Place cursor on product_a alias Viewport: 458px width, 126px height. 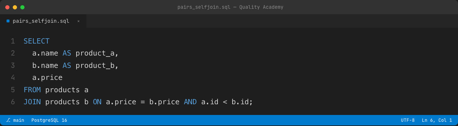tap(95, 54)
